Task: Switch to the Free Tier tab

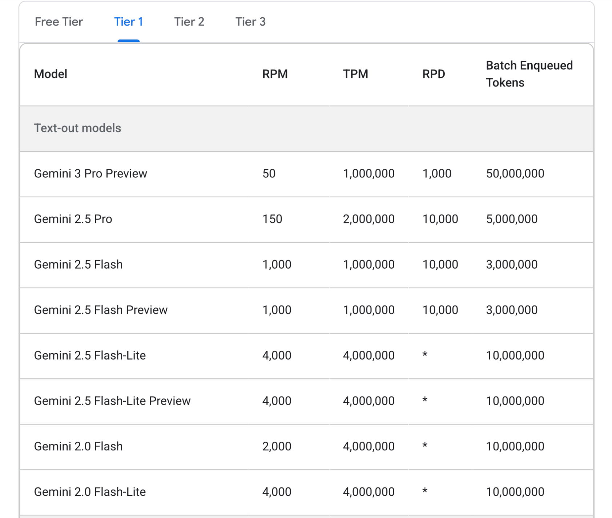Action: 59,22
